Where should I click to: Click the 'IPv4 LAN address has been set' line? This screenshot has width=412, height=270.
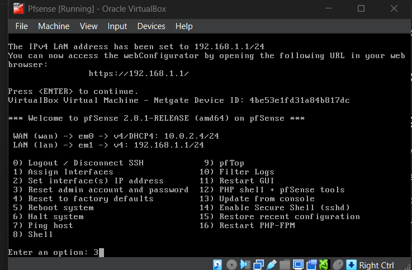click(x=136, y=47)
